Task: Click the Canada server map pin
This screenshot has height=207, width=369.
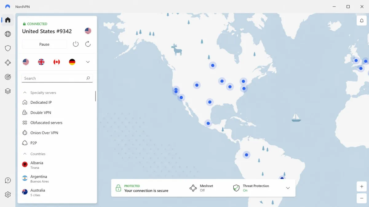Action: coord(212,65)
